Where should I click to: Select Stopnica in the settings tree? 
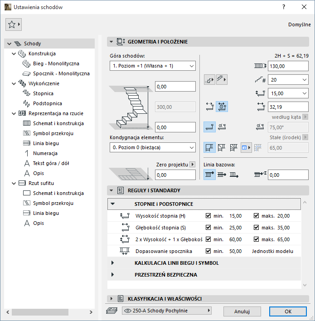point(43,93)
